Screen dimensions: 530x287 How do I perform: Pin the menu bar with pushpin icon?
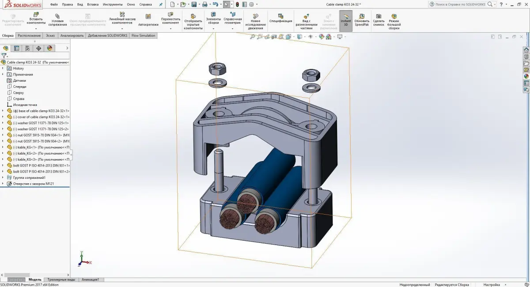(161, 4)
